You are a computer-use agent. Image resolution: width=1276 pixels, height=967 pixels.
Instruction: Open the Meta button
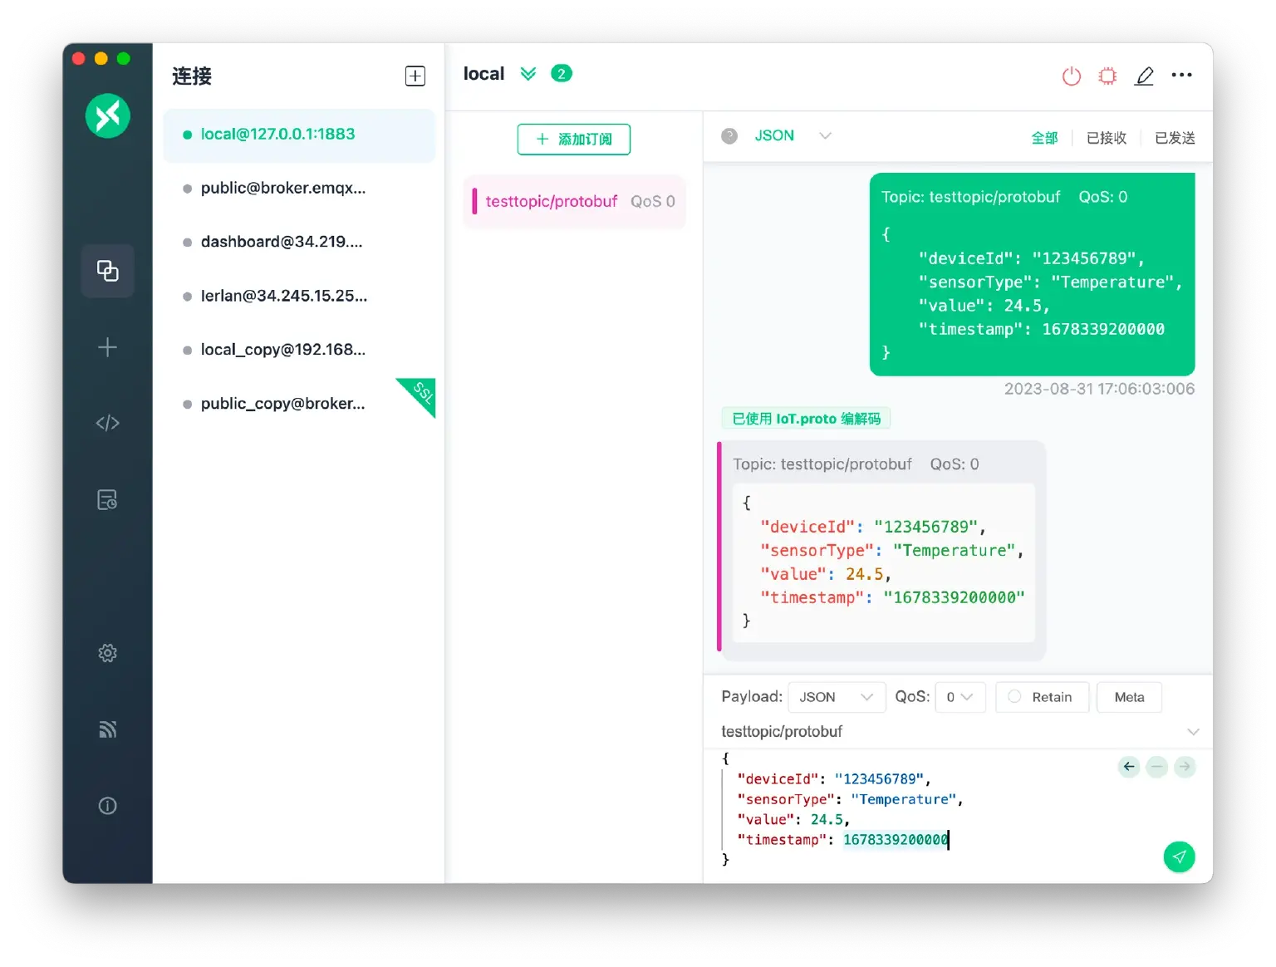click(x=1128, y=697)
